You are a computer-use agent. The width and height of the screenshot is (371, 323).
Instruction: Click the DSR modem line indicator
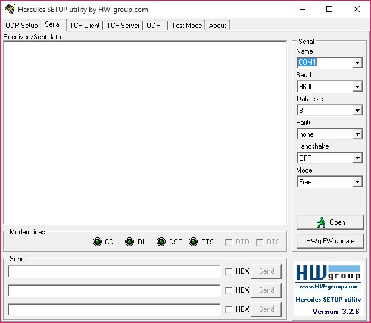161,242
